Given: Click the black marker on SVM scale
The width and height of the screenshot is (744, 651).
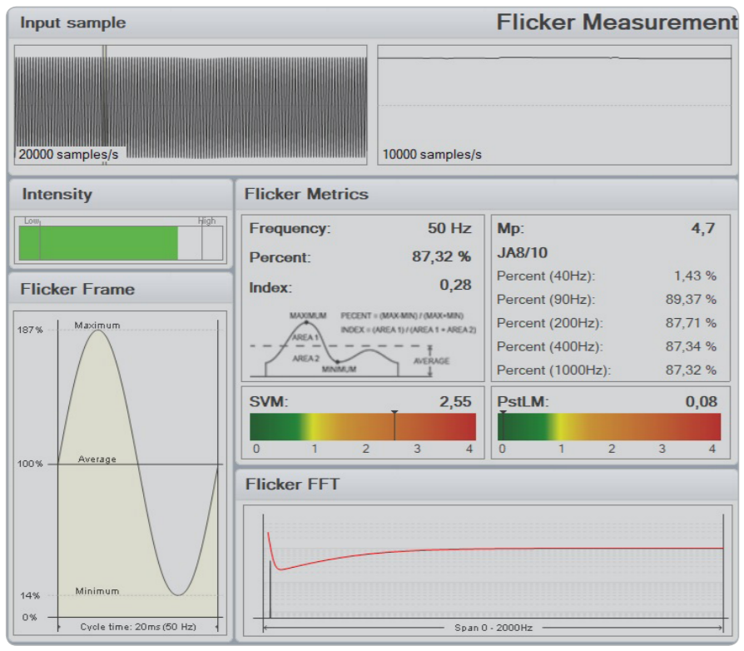Looking at the screenshot, I should pyautogui.click(x=394, y=425).
